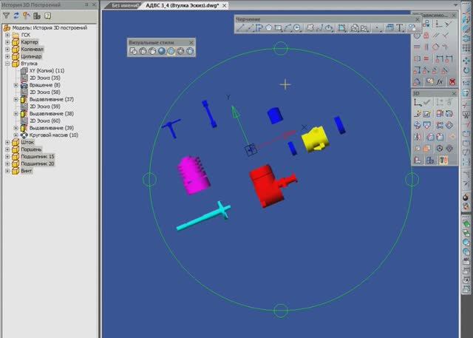Select Круговой массив (10) in tree
The height and width of the screenshot is (338, 473).
[x=54, y=135]
